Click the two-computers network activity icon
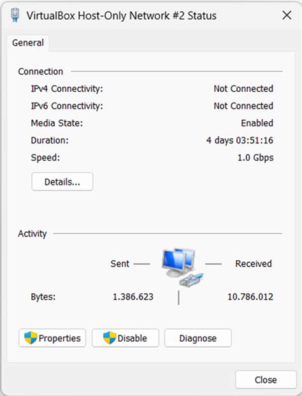The height and width of the screenshot is (396, 302). (x=183, y=267)
